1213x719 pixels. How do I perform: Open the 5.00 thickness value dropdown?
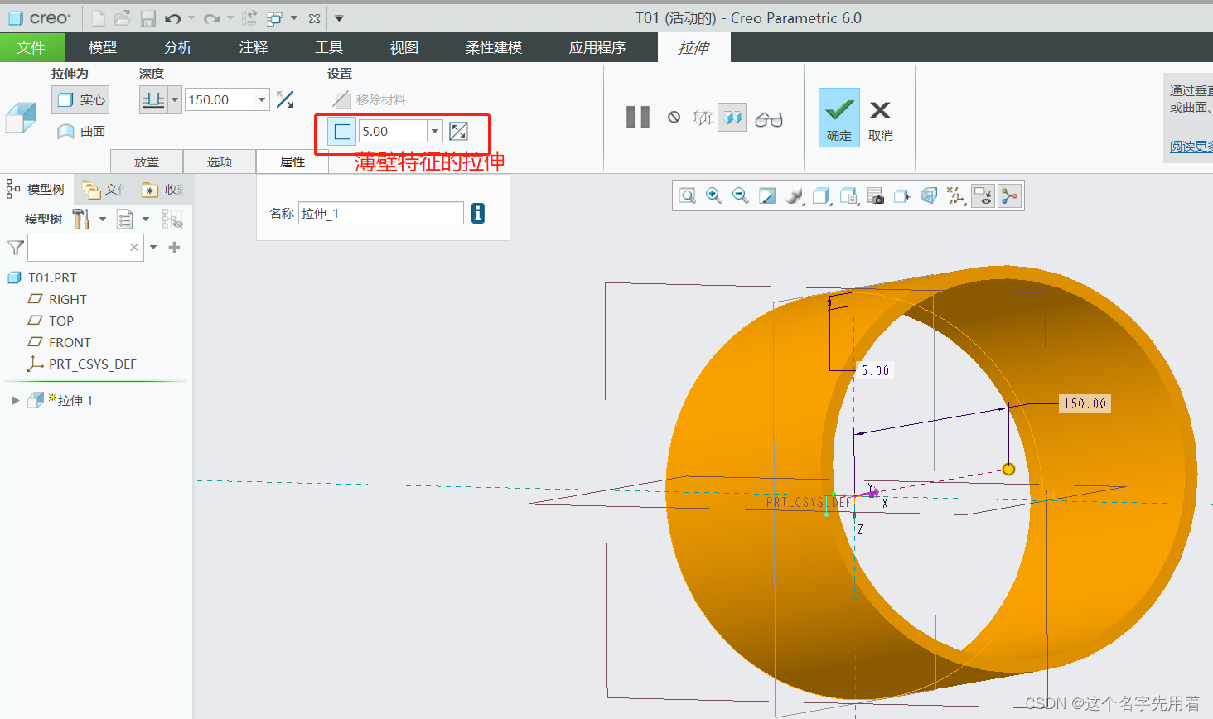click(434, 131)
